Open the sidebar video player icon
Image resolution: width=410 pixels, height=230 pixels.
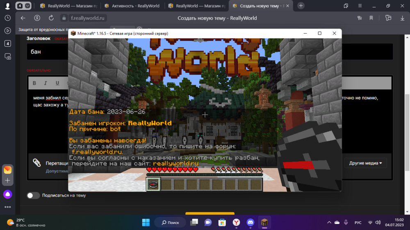[x=7, y=31]
